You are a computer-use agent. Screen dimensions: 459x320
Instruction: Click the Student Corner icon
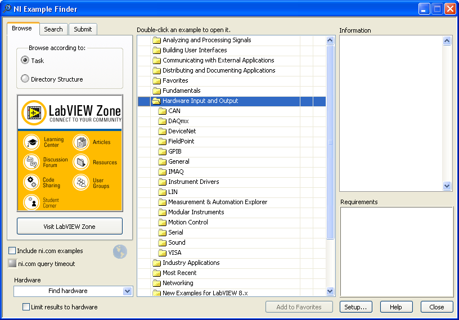(x=31, y=202)
